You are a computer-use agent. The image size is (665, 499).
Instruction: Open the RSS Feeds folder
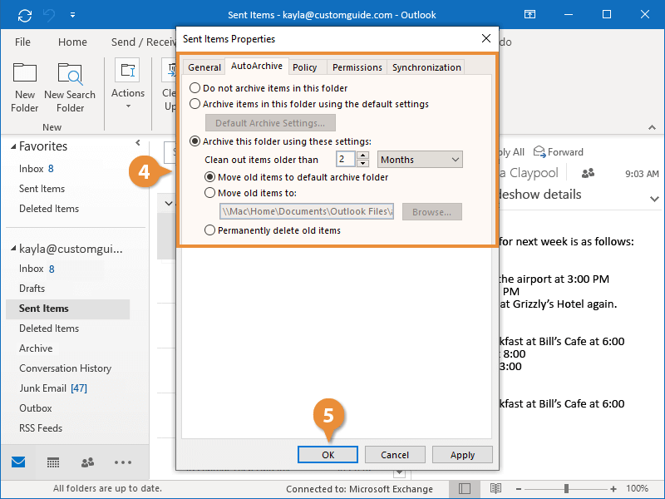coord(40,428)
